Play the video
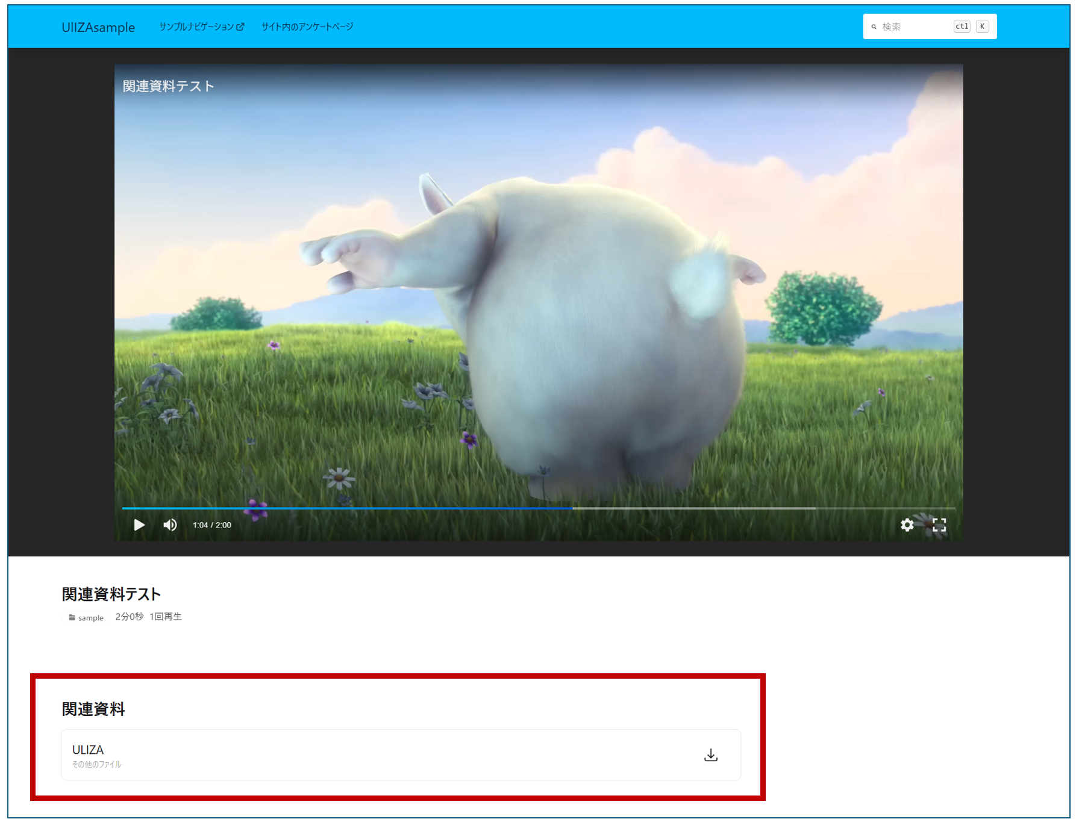This screenshot has height=822, width=1079. click(x=139, y=525)
